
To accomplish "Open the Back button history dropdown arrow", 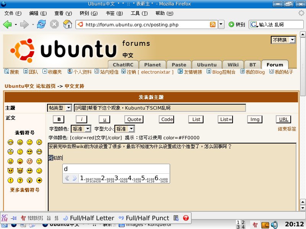I will click(x=16, y=24).
